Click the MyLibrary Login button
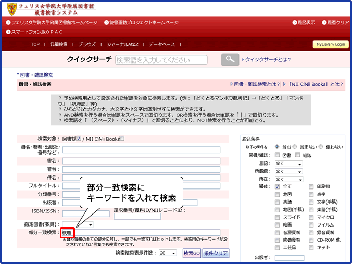 click(x=330, y=45)
